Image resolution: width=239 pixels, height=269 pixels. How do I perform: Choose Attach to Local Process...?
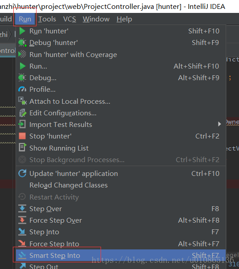121,102
